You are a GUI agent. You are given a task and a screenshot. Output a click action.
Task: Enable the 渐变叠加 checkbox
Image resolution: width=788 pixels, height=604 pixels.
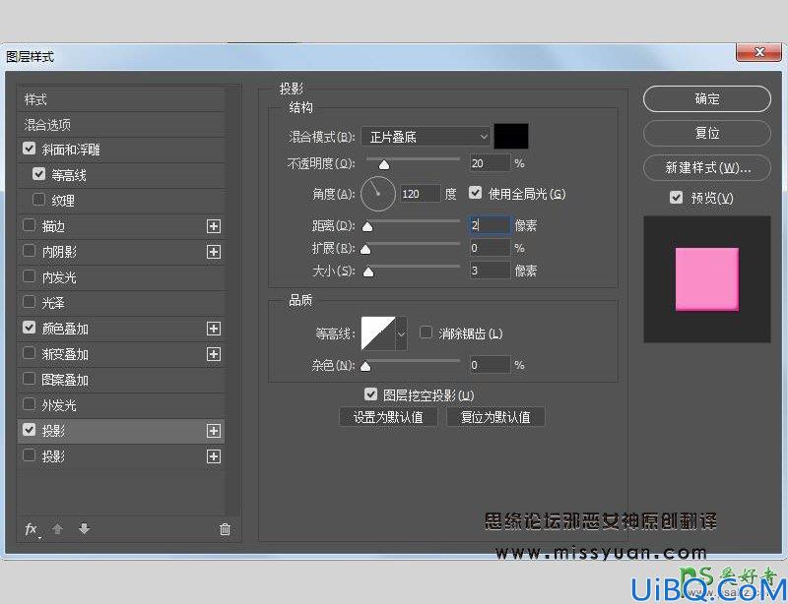click(30, 353)
